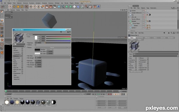179x112 pixels.
Task: Expand the Metaball tree node
Action: (x=129, y=21)
